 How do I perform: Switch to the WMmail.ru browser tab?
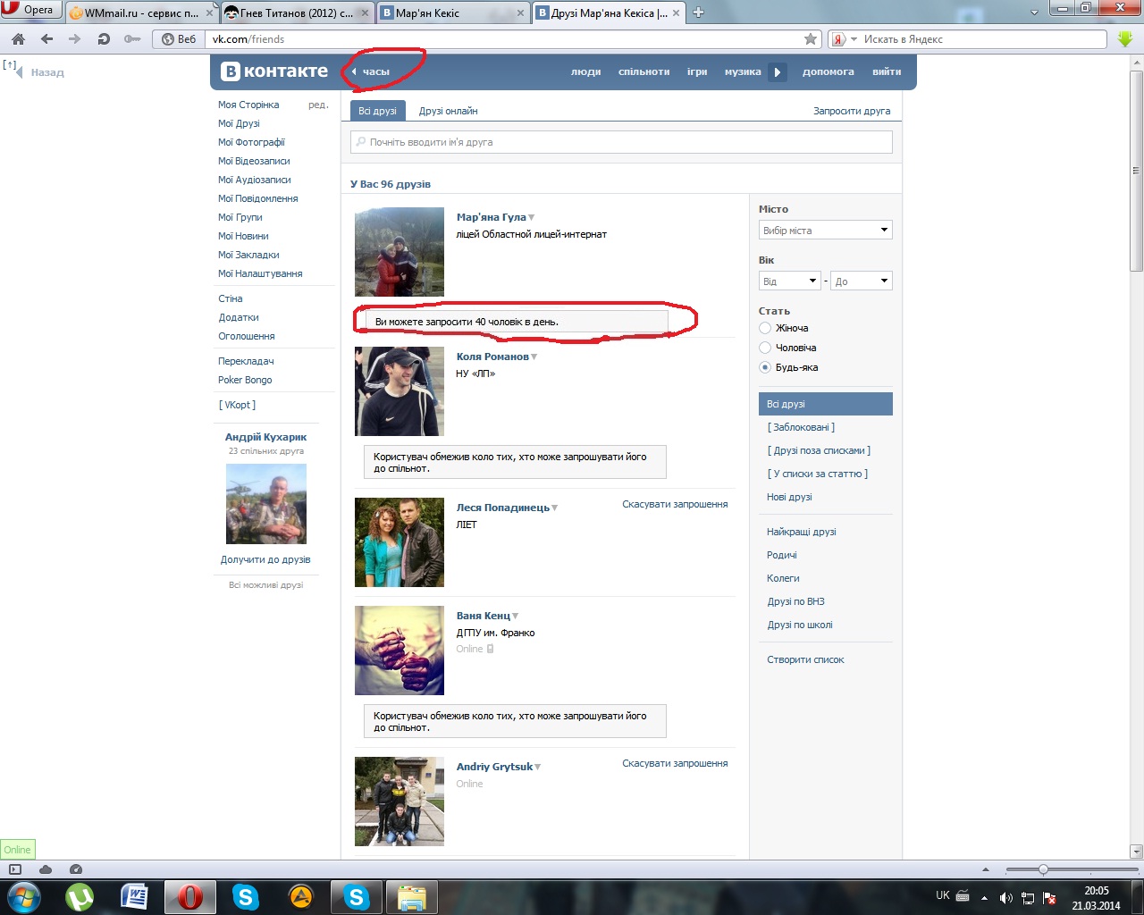[141, 13]
